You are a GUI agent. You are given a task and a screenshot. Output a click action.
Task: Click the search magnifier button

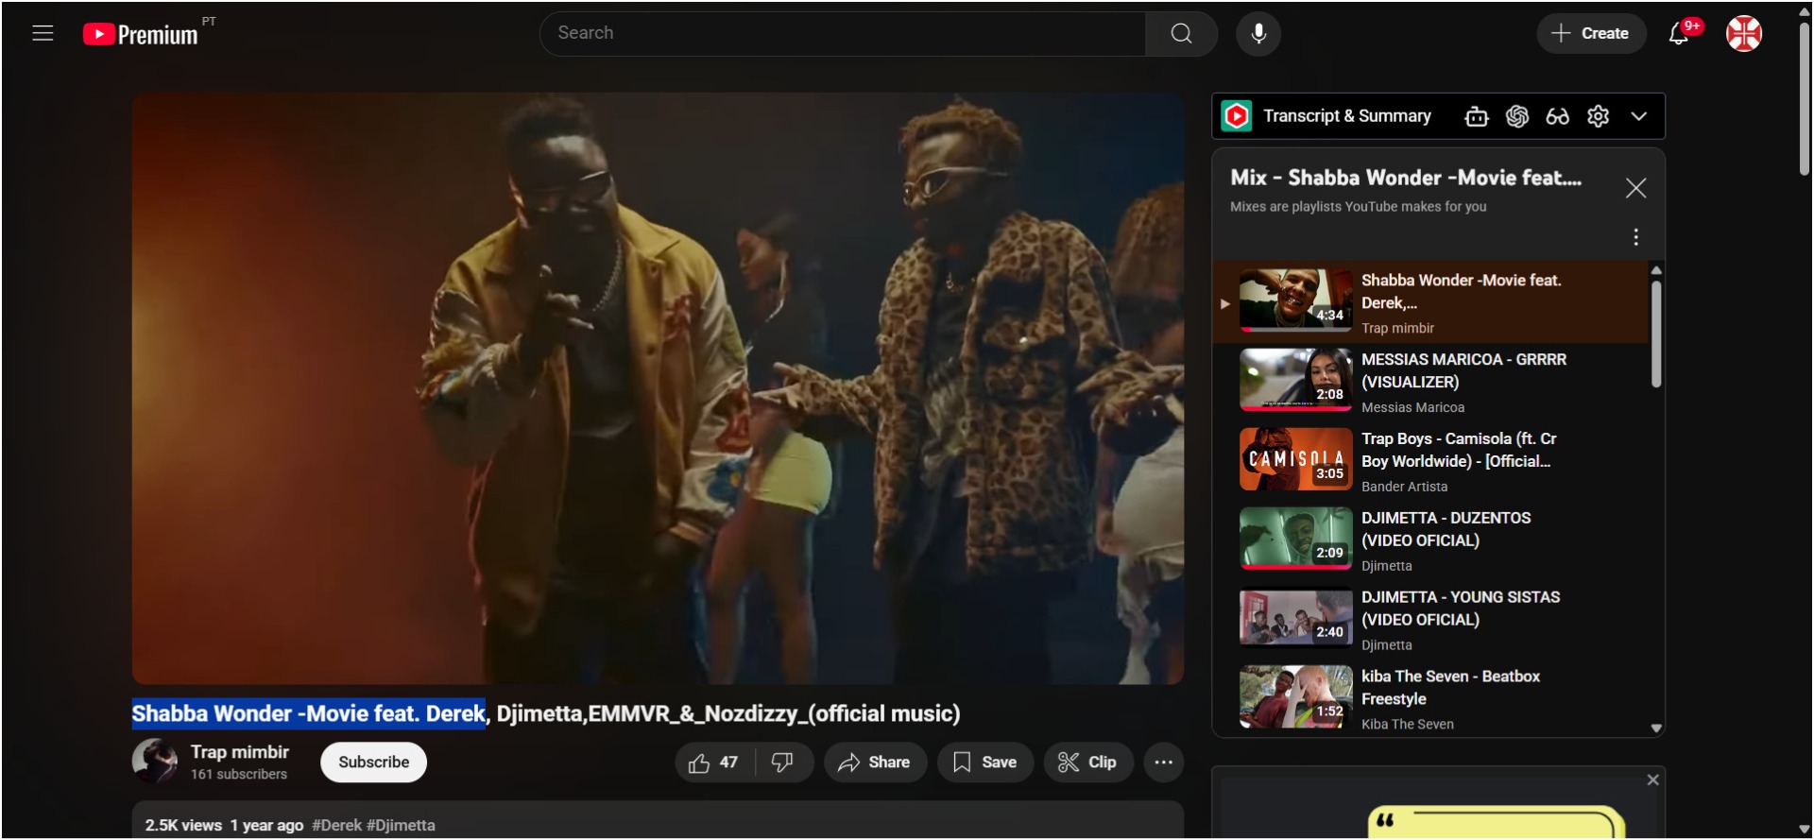tap(1181, 34)
